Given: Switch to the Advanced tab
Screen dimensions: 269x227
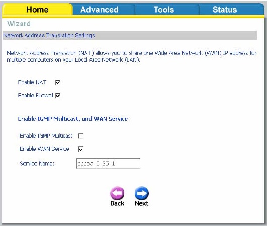Looking at the screenshot, I should click(100, 10).
